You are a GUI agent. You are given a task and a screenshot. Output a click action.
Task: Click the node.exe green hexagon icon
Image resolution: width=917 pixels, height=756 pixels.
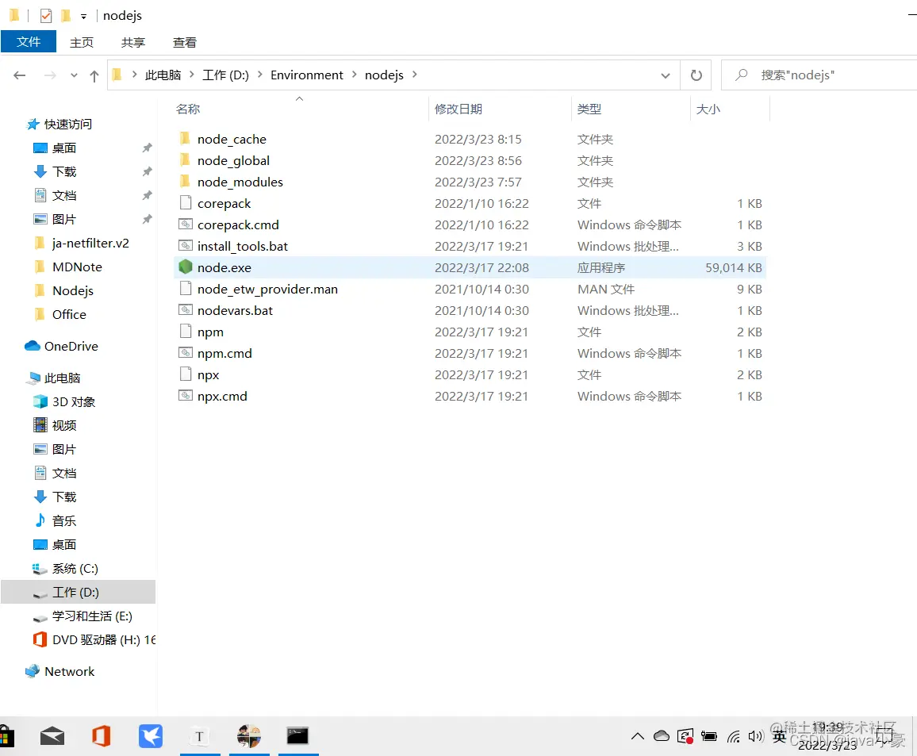tap(186, 267)
